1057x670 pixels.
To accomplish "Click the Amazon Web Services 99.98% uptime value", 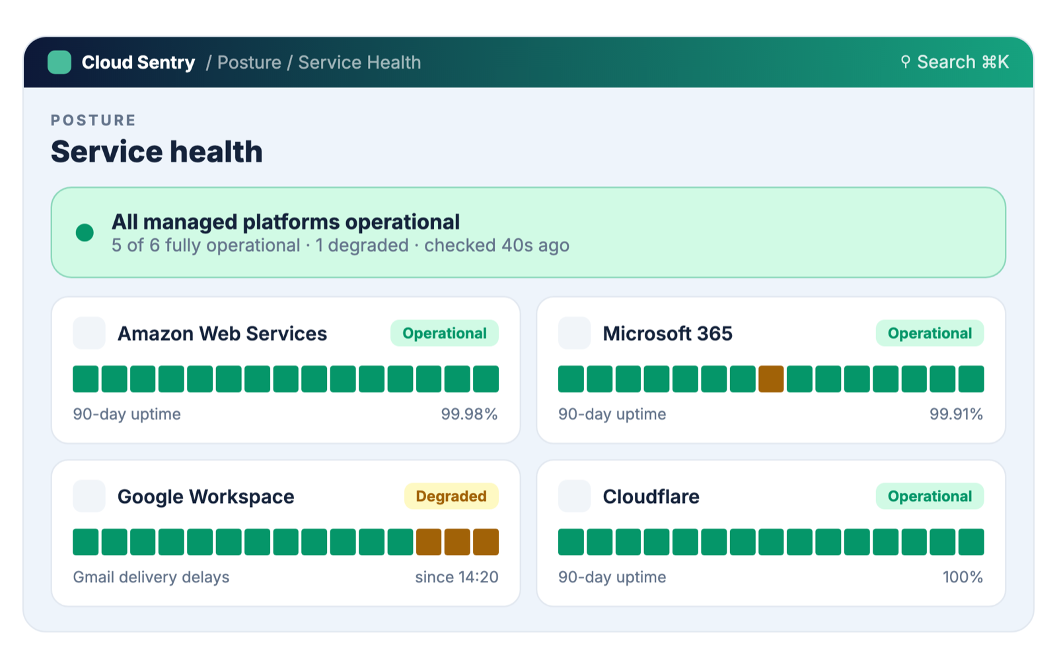I will pyautogui.click(x=469, y=414).
